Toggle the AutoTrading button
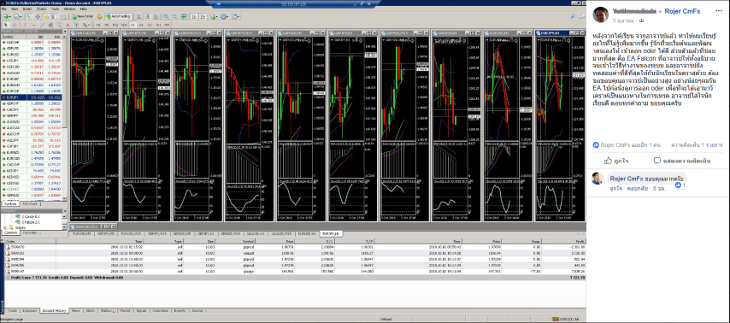 118,16
